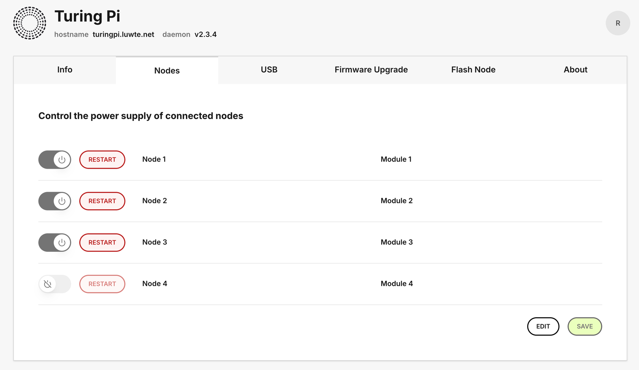Image resolution: width=639 pixels, height=370 pixels.
Task: Open the USB tab
Action: point(269,70)
